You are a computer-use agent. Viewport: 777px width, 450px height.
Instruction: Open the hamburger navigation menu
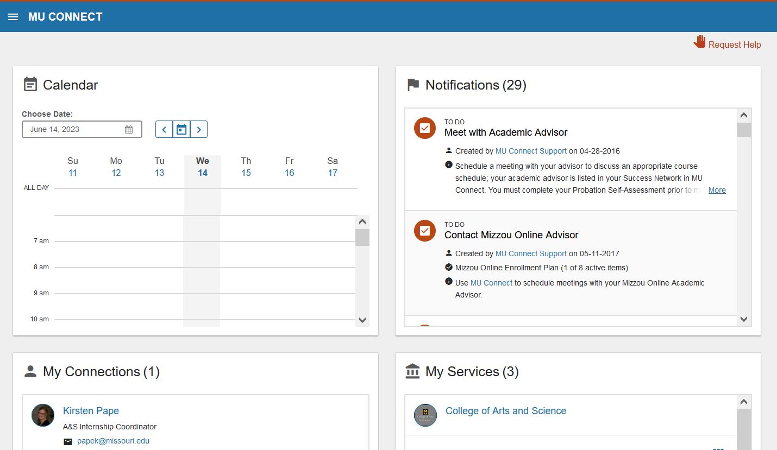[13, 17]
